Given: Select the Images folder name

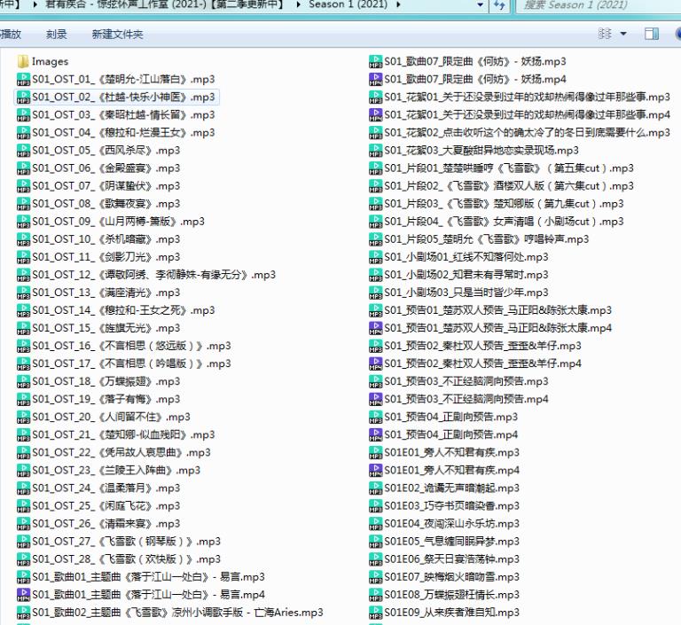Looking at the screenshot, I should click(50, 62).
